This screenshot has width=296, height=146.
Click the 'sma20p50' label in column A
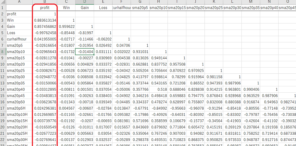point(19,102)
